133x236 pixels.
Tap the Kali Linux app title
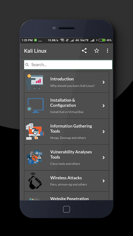point(35,51)
